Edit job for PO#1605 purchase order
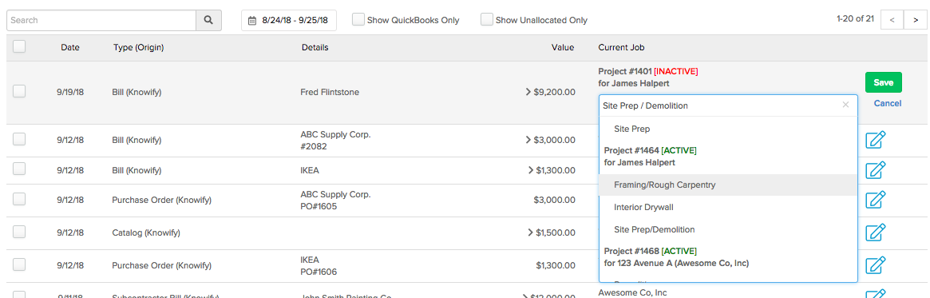This screenshot has height=298, width=930. click(x=876, y=200)
